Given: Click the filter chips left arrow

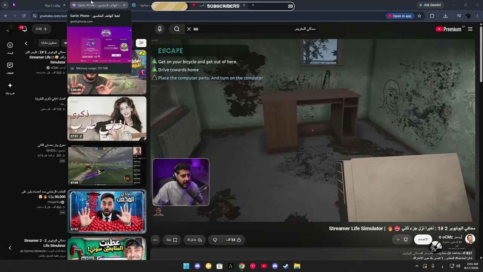Looking at the screenshot, I should click(26, 44).
